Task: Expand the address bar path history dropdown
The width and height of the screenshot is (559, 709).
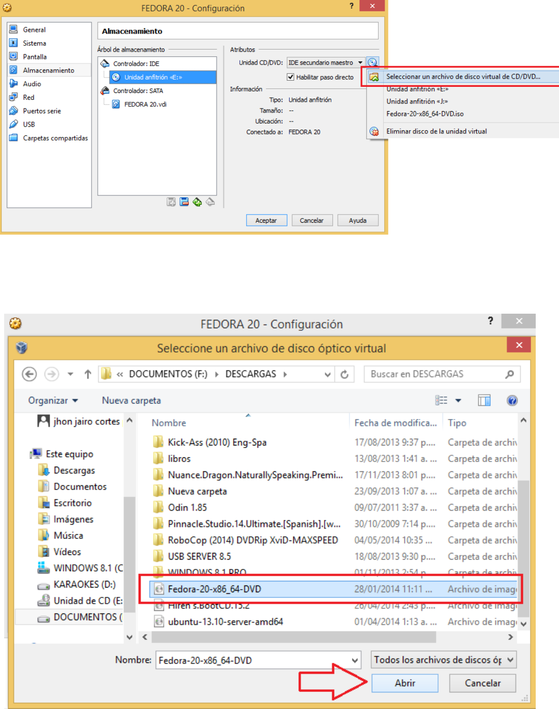Action: coord(327,374)
